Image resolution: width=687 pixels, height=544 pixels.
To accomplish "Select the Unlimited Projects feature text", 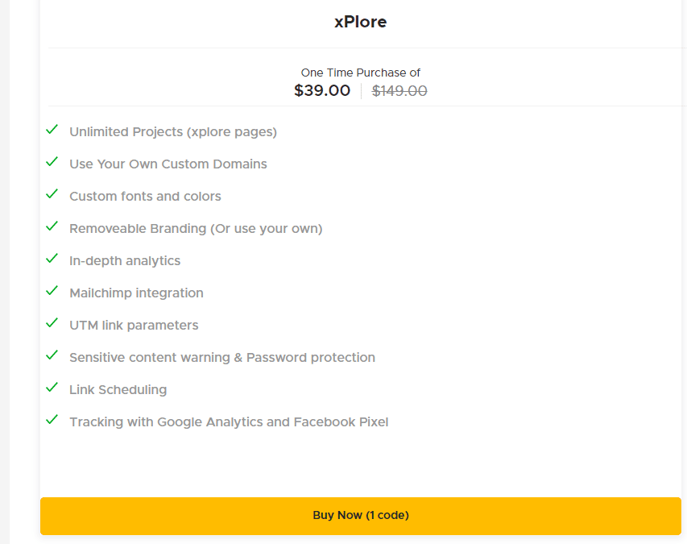I will pyautogui.click(x=172, y=131).
